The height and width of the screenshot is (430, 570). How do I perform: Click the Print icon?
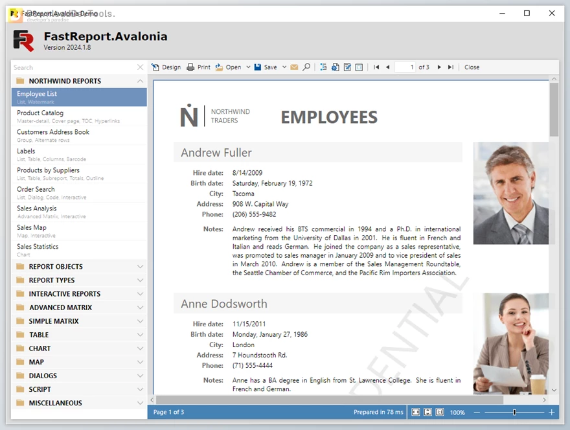[x=190, y=67]
